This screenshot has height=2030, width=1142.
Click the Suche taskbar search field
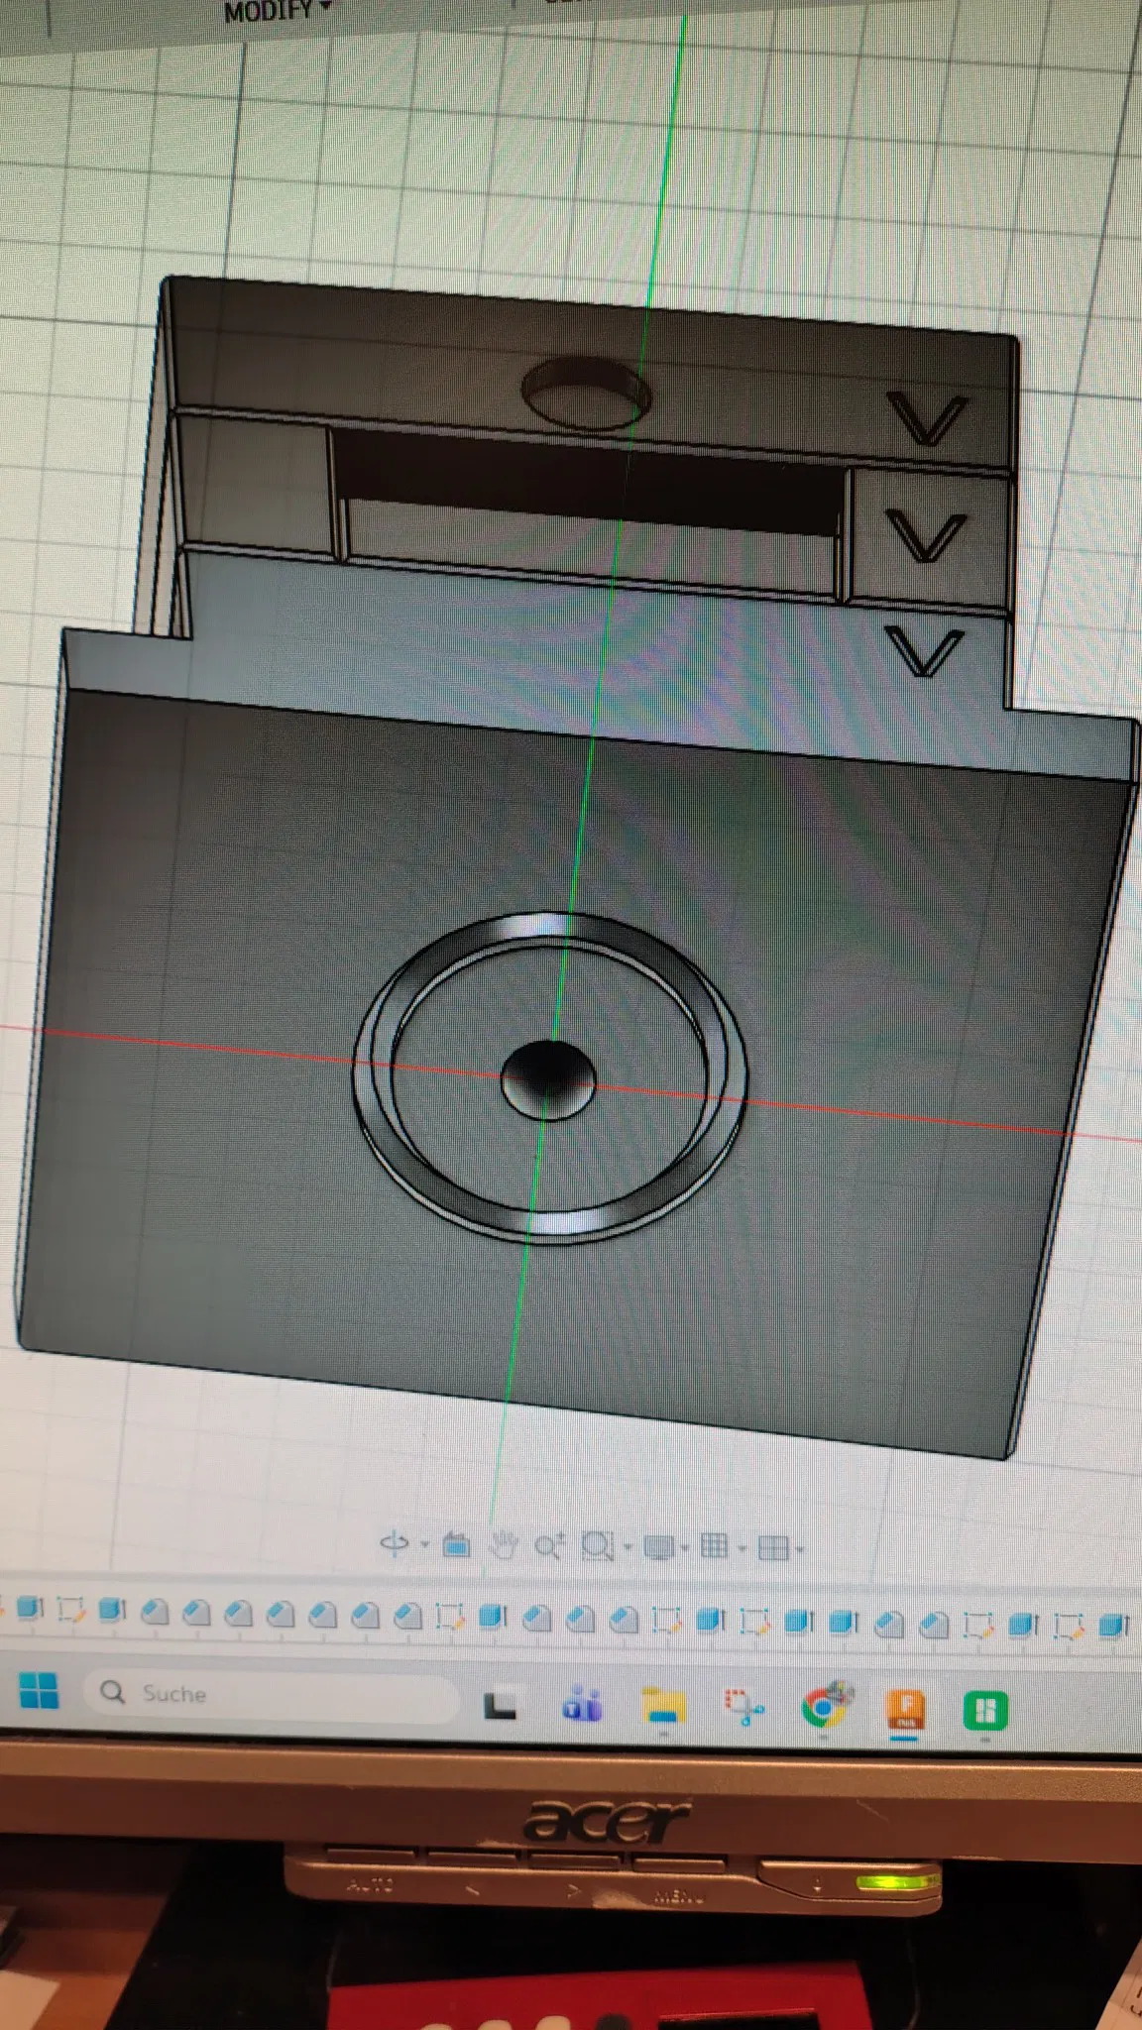271,1694
